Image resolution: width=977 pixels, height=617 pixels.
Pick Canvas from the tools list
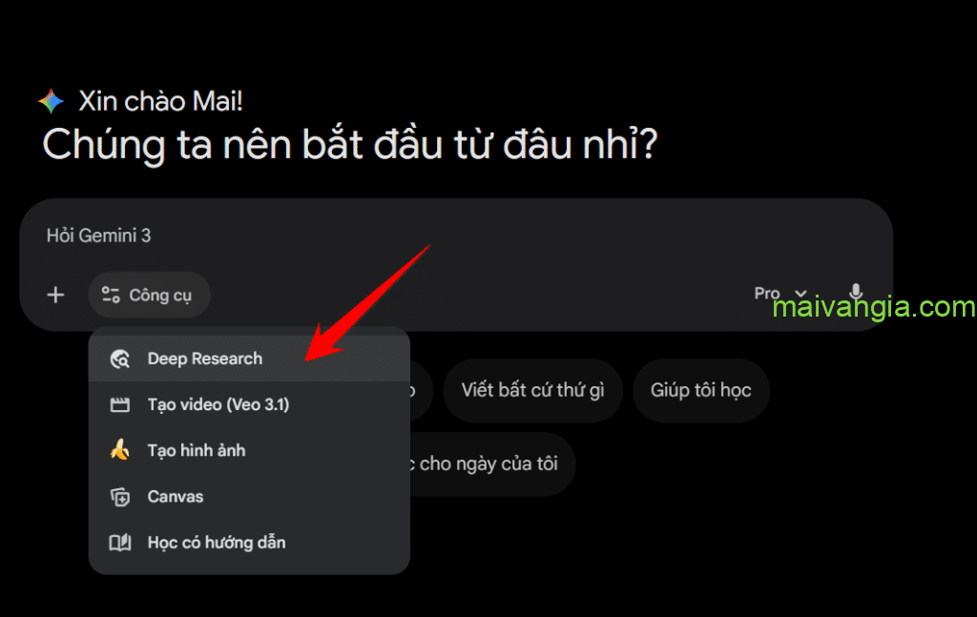249,496
